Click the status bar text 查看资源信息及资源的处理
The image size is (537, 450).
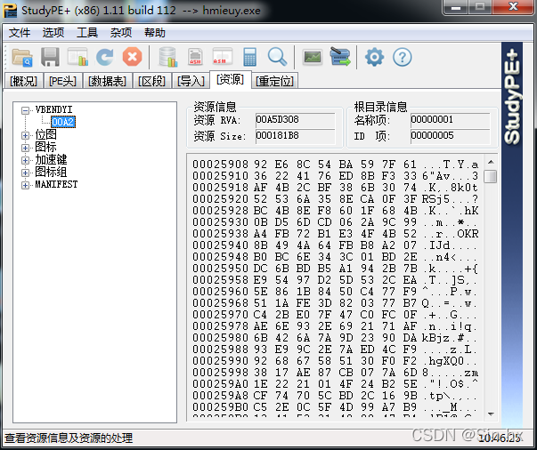tap(69, 438)
